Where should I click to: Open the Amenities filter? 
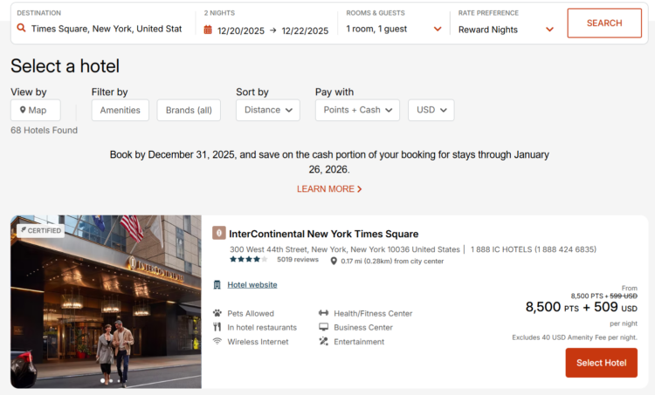pos(121,110)
